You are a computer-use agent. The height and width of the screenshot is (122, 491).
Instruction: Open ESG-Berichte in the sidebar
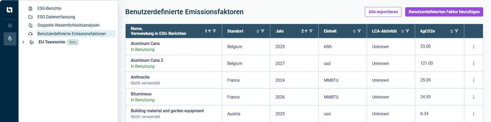click(x=49, y=9)
